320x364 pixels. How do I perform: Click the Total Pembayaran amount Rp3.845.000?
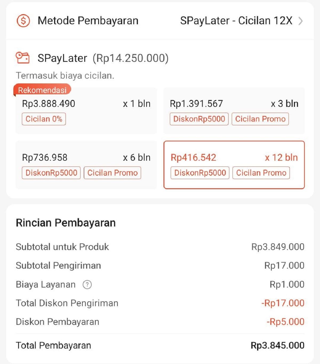pos(277,345)
